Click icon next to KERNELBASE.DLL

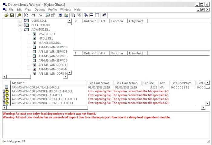coord(34,43)
